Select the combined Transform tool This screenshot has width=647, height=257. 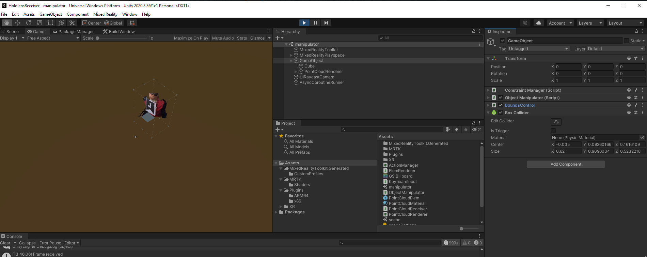pyautogui.click(x=61, y=23)
